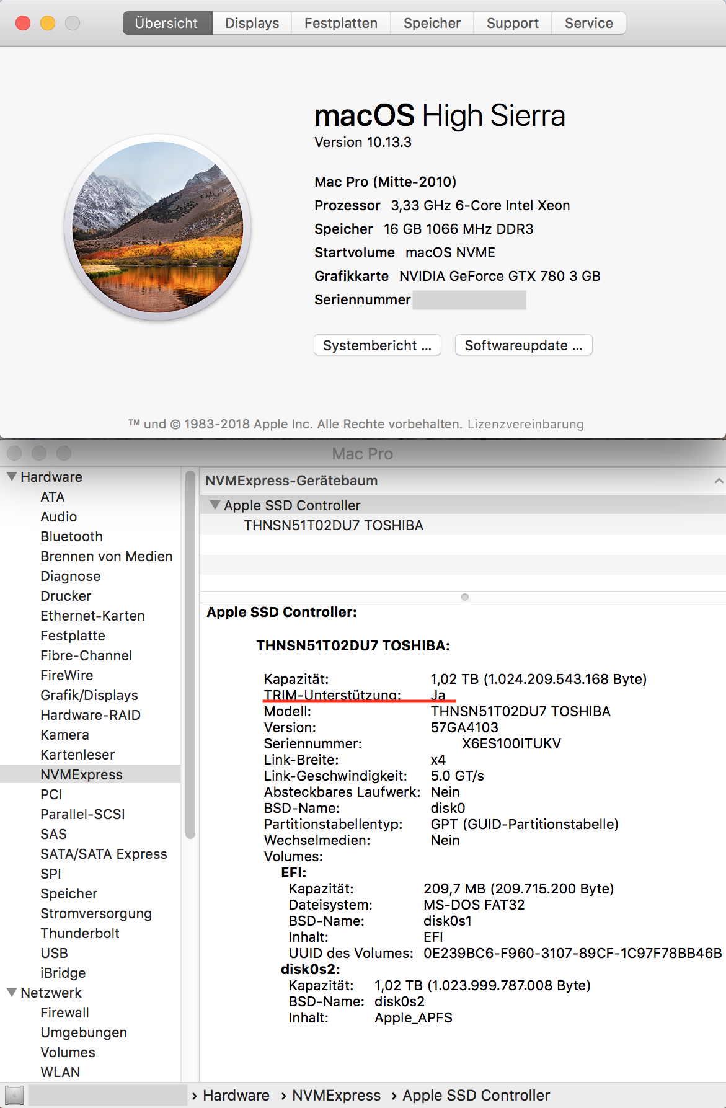Select FireWire in the sidebar
726x1108 pixels.
click(x=67, y=675)
